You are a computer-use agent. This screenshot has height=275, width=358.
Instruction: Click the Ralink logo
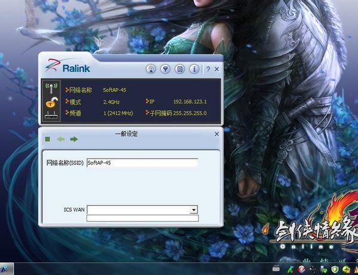tap(67, 66)
